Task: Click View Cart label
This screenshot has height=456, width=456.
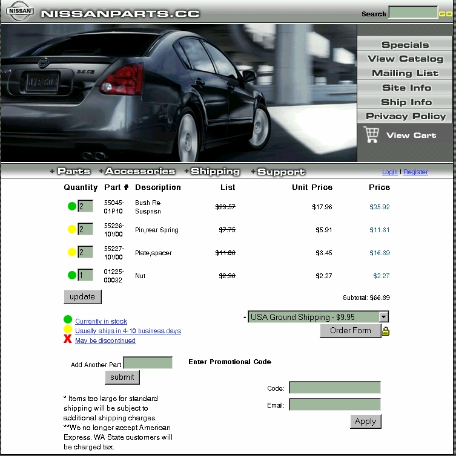Action: coord(411,135)
